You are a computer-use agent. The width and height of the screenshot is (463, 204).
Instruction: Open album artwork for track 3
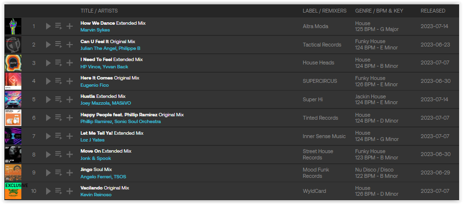(13, 63)
